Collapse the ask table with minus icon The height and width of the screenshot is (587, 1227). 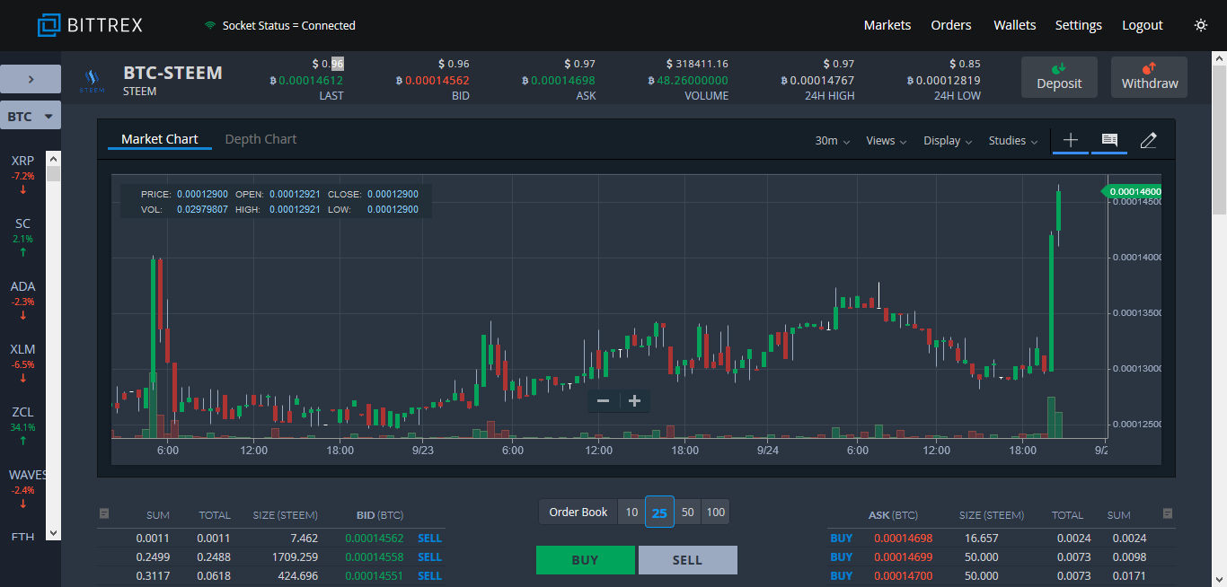[1168, 513]
